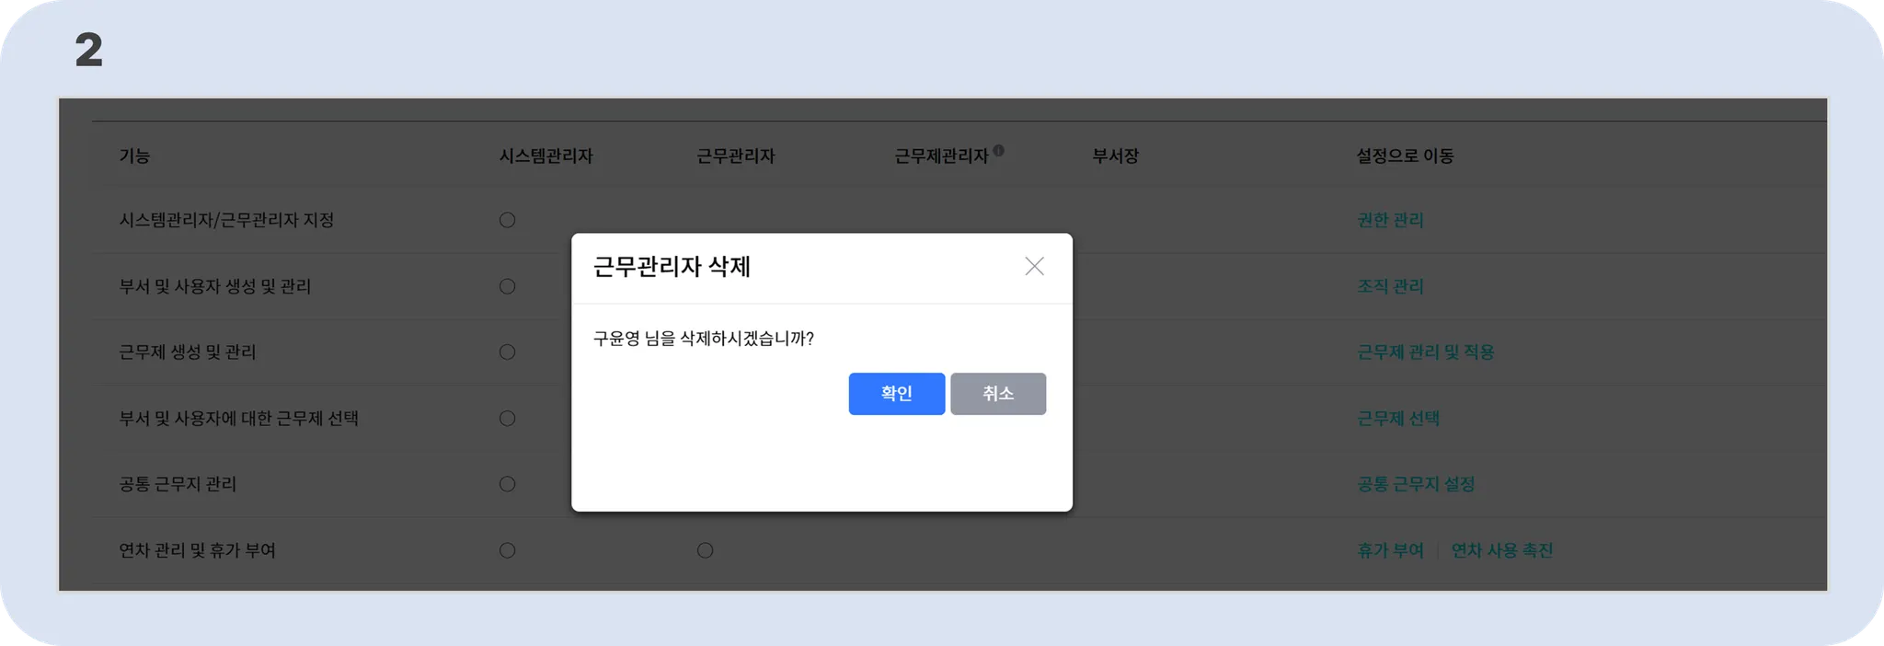The height and width of the screenshot is (646, 1884).
Task: Close the 근무관리자 삭제 dialog with X
Action: 1034,266
